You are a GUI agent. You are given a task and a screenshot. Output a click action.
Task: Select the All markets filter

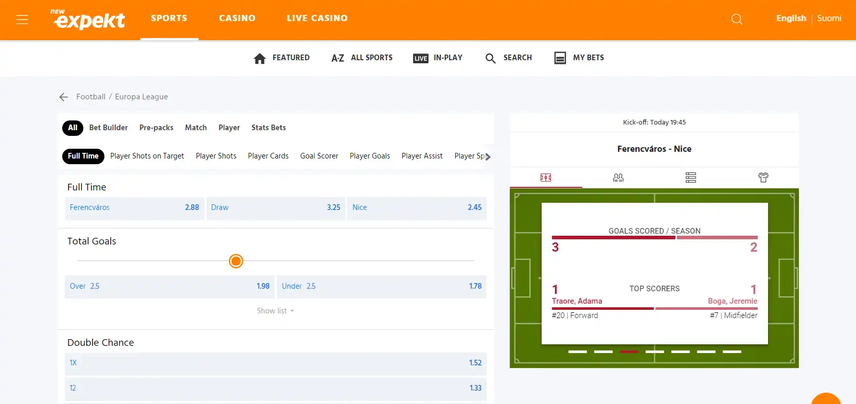click(73, 128)
